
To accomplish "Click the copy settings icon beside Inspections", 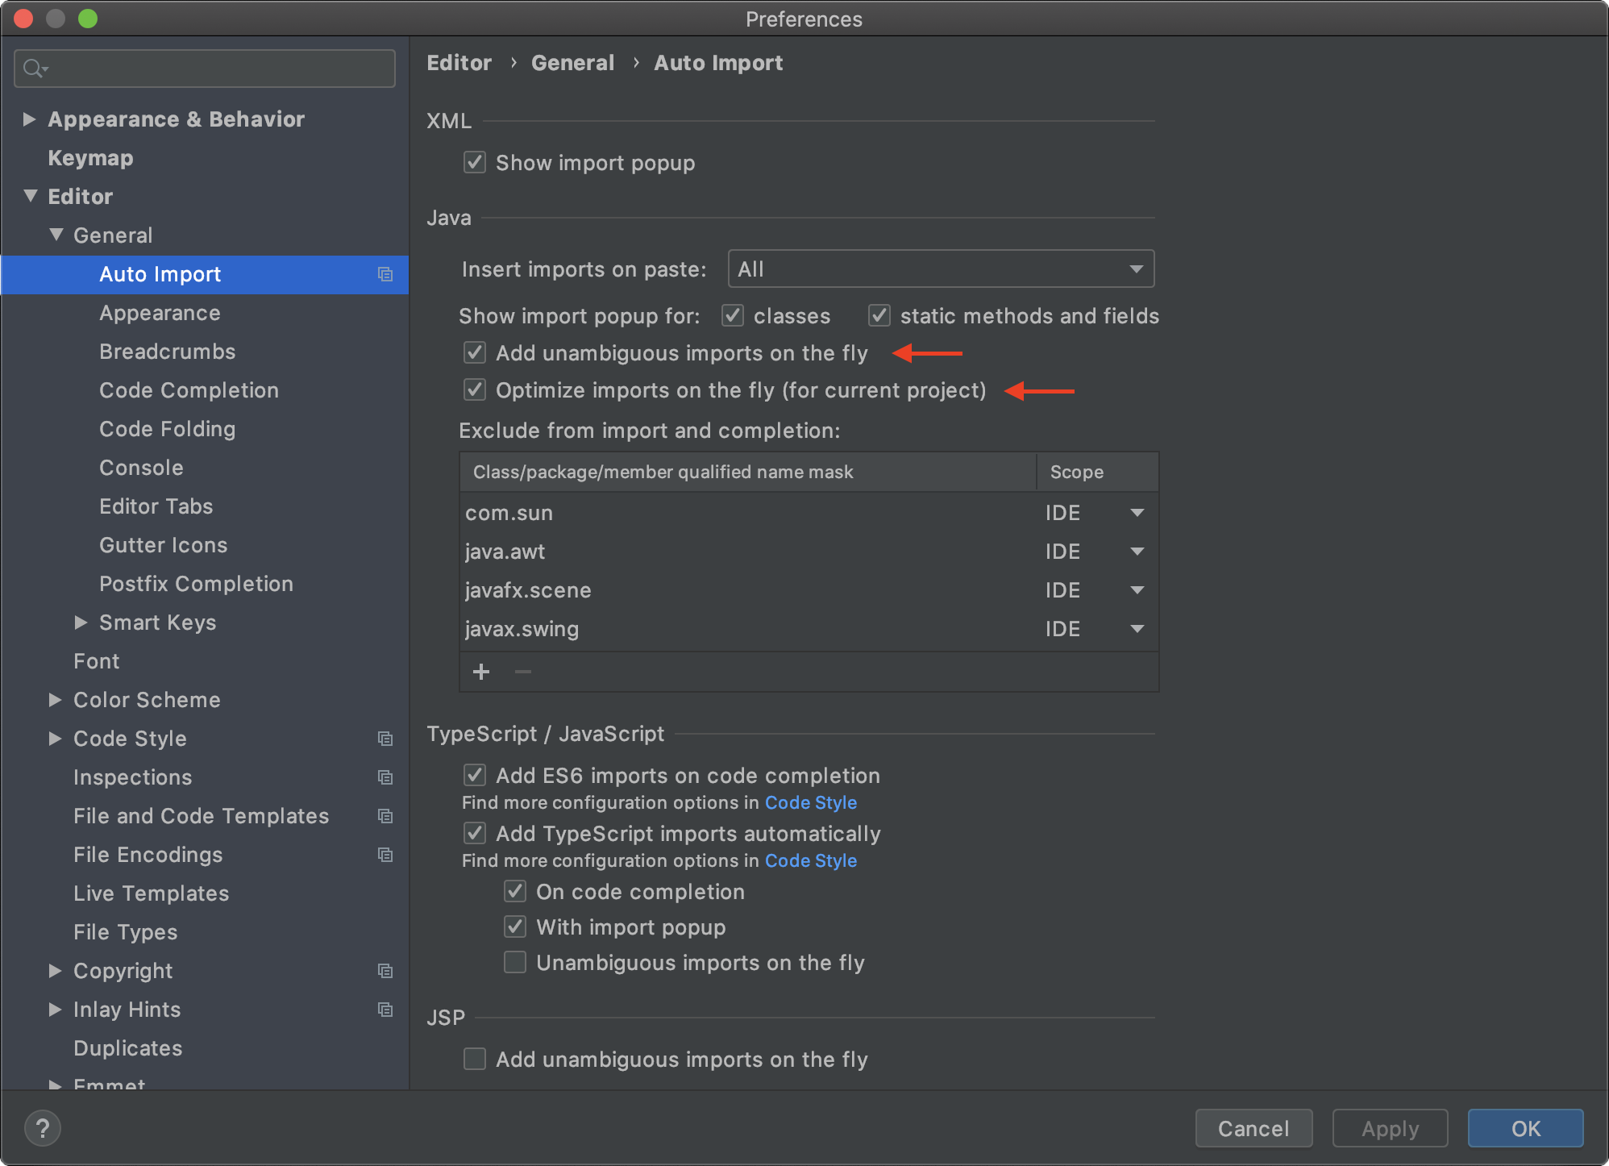I will (385, 777).
